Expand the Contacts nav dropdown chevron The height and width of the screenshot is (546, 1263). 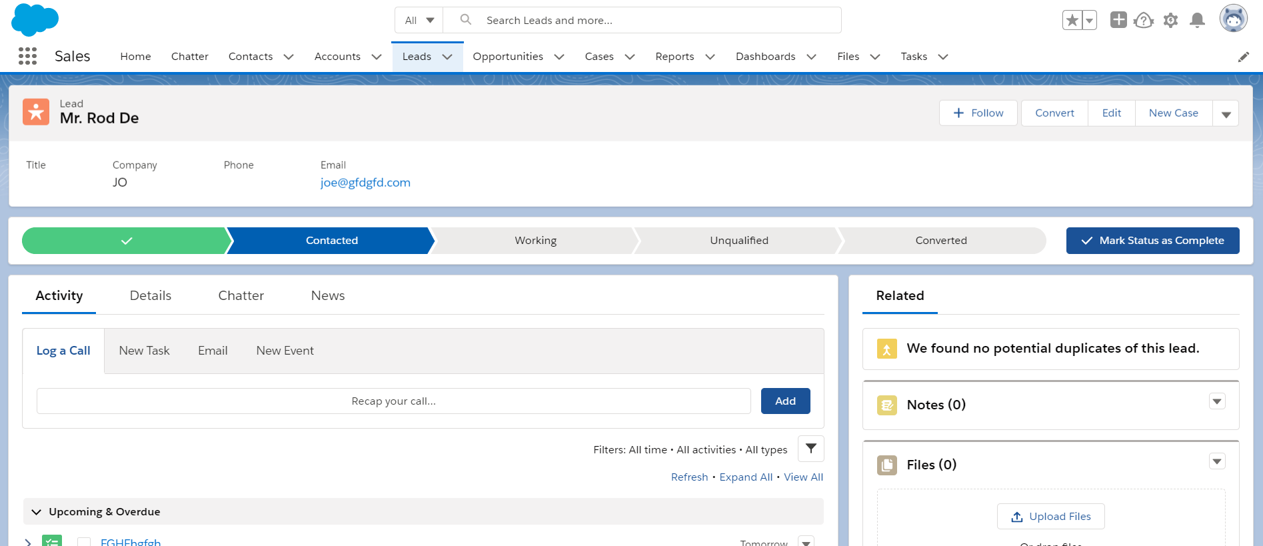(x=289, y=57)
